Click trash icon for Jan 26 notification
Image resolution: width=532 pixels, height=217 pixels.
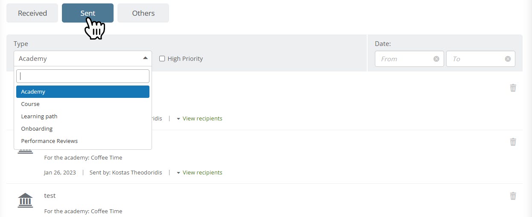(513, 142)
